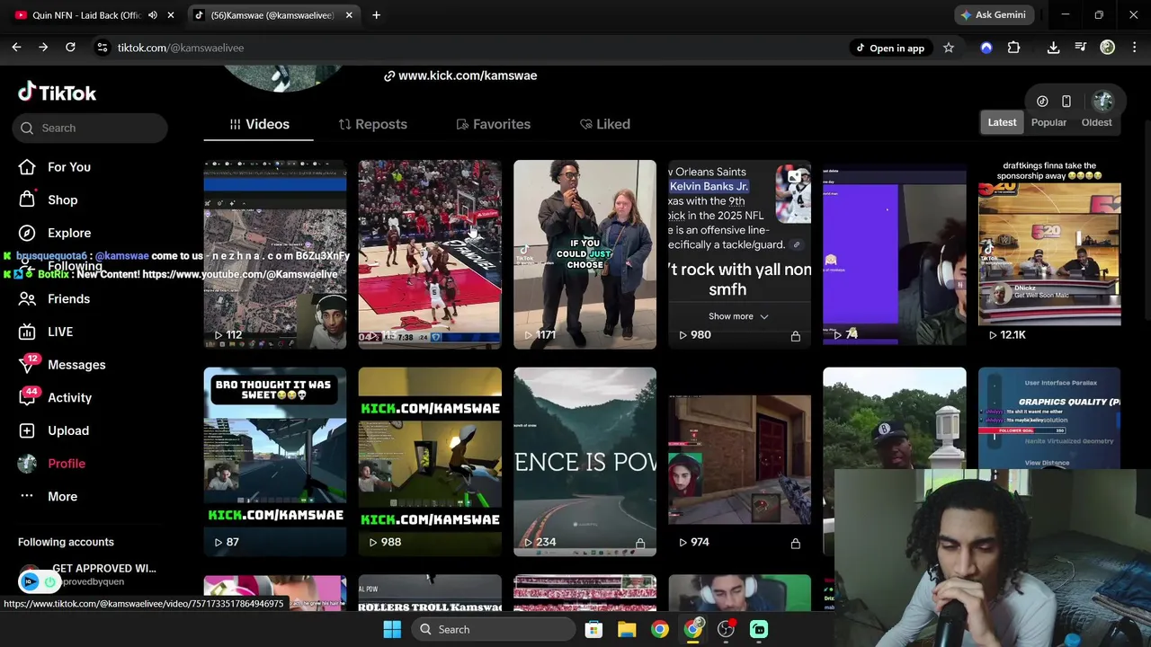Open File Explorer from the taskbar
Image resolution: width=1151 pixels, height=647 pixels.
pos(627,629)
